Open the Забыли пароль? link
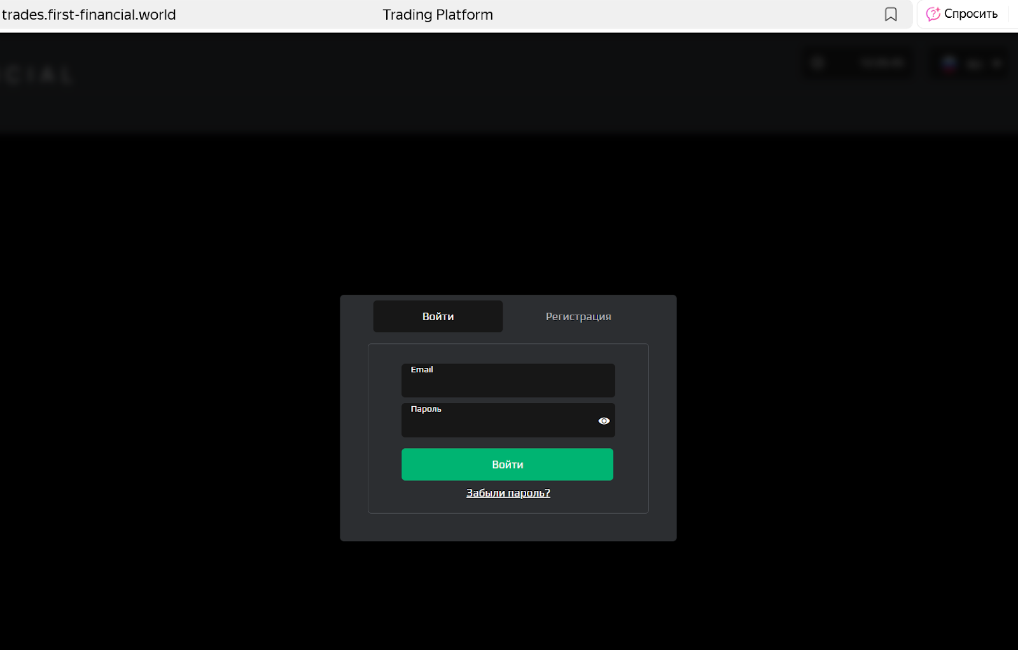 (508, 493)
